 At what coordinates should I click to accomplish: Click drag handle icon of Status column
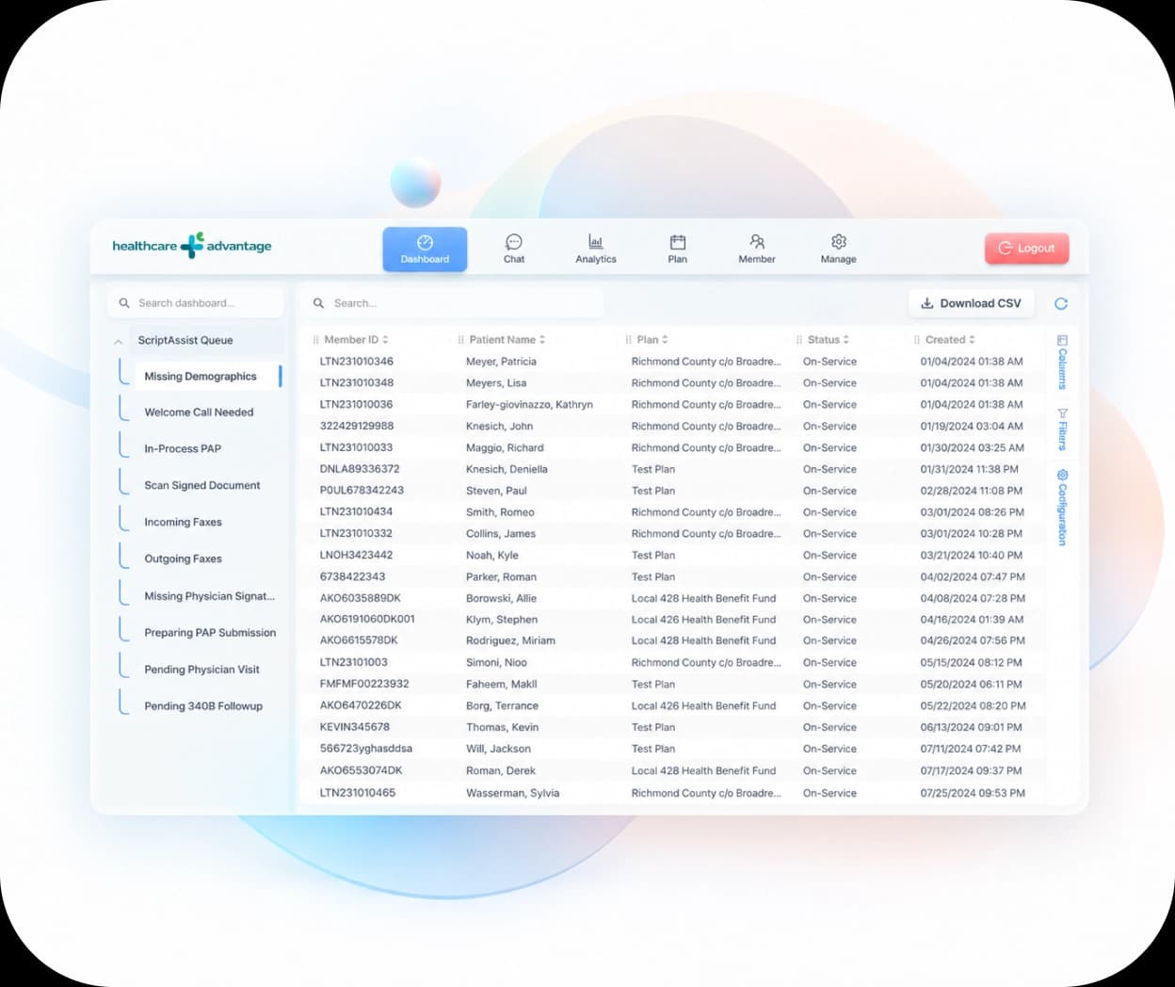point(799,340)
